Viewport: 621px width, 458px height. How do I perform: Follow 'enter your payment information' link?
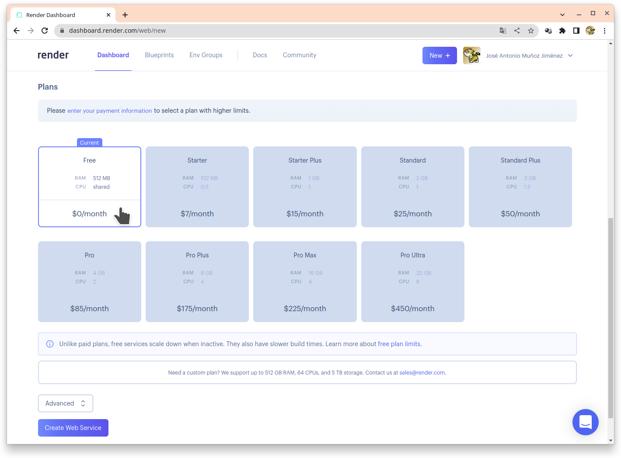[110, 111]
